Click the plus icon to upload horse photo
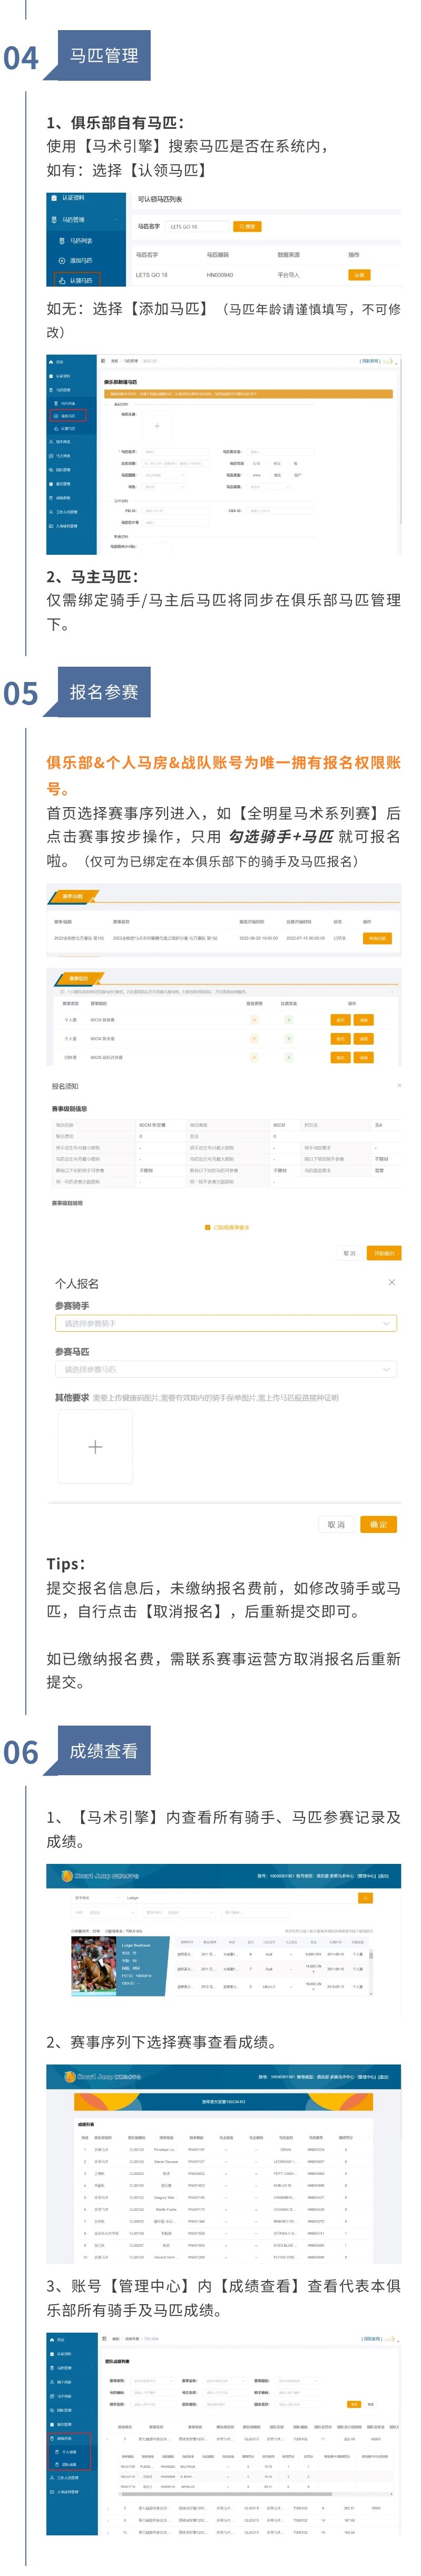 [x=155, y=425]
